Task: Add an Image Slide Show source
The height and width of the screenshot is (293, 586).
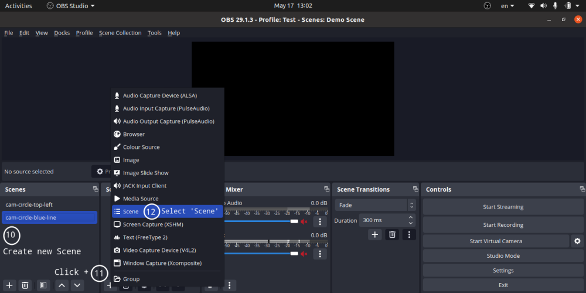Action: (168, 173)
